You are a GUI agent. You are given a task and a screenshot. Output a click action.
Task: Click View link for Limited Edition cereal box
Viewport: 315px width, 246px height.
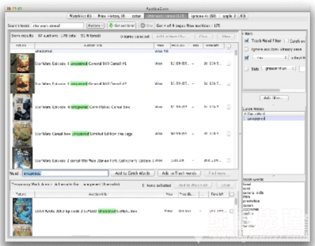click(x=159, y=134)
